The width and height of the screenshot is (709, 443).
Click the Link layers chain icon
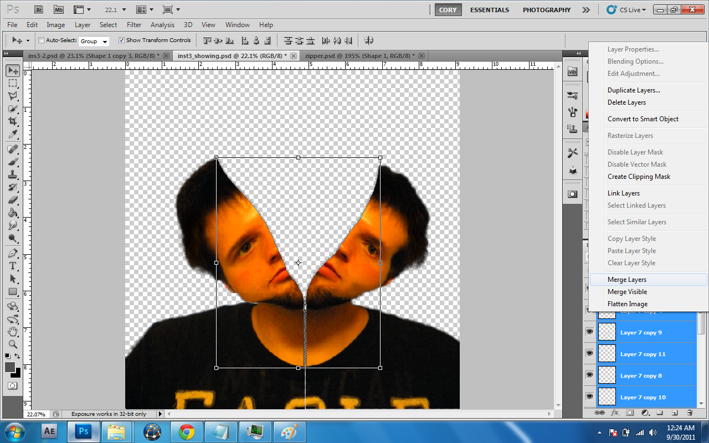pyautogui.click(x=600, y=413)
